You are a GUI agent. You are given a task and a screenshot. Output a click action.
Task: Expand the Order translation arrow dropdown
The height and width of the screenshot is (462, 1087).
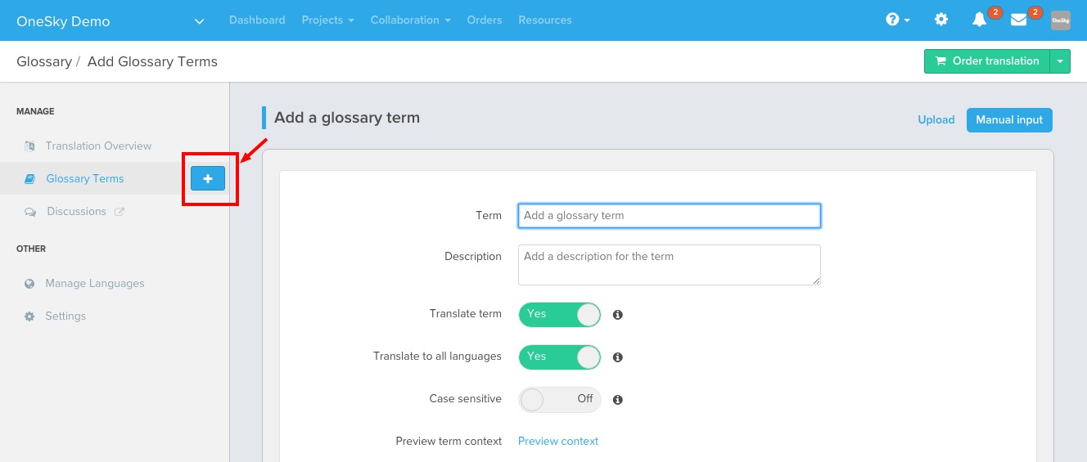tap(1060, 61)
